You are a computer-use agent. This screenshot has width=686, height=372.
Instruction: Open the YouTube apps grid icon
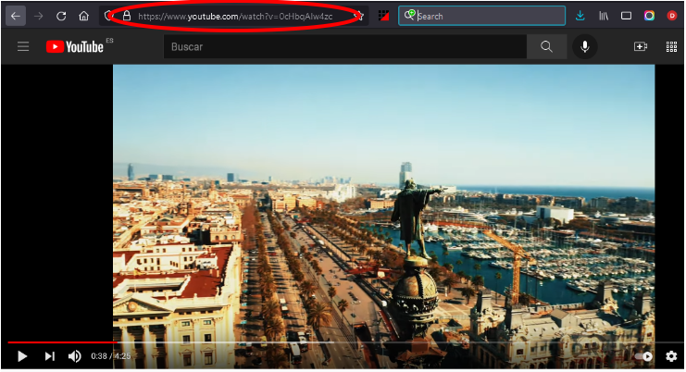point(671,47)
